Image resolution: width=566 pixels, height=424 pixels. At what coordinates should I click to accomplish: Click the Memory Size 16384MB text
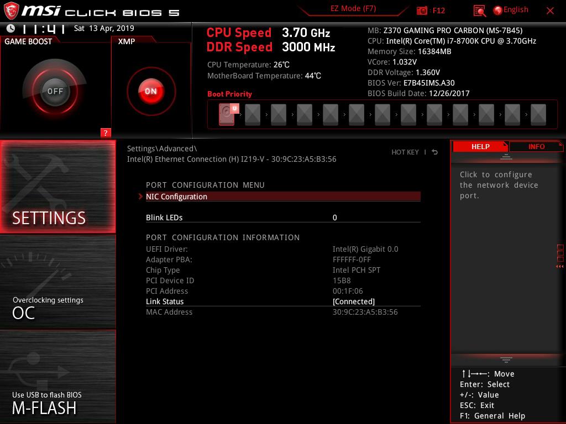(x=410, y=51)
